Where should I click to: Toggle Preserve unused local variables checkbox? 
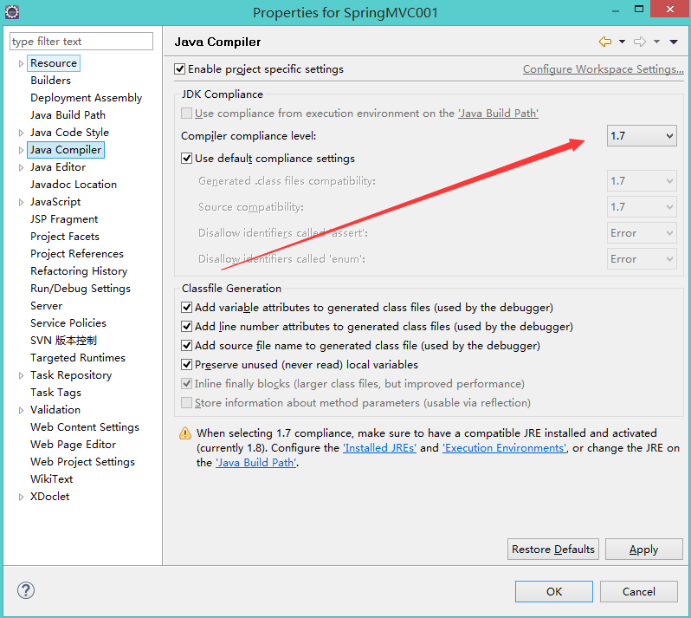click(186, 365)
